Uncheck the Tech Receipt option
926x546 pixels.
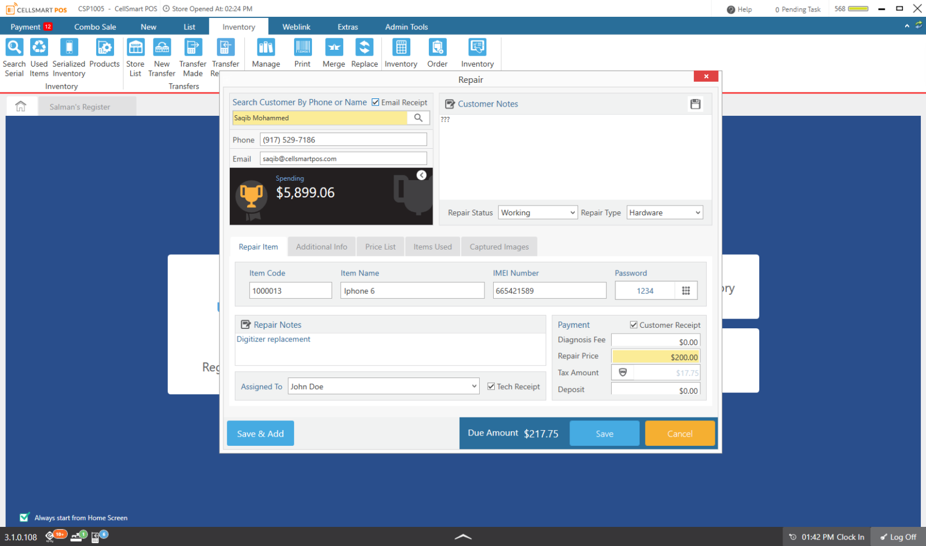(x=491, y=386)
